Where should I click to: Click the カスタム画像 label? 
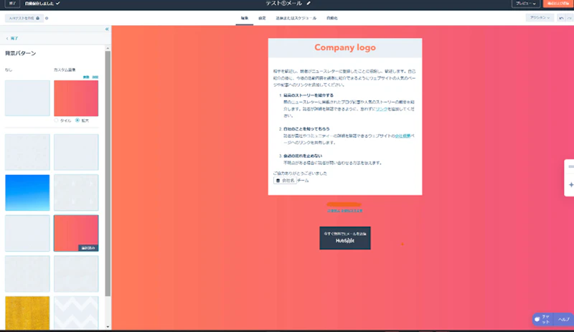tap(65, 70)
